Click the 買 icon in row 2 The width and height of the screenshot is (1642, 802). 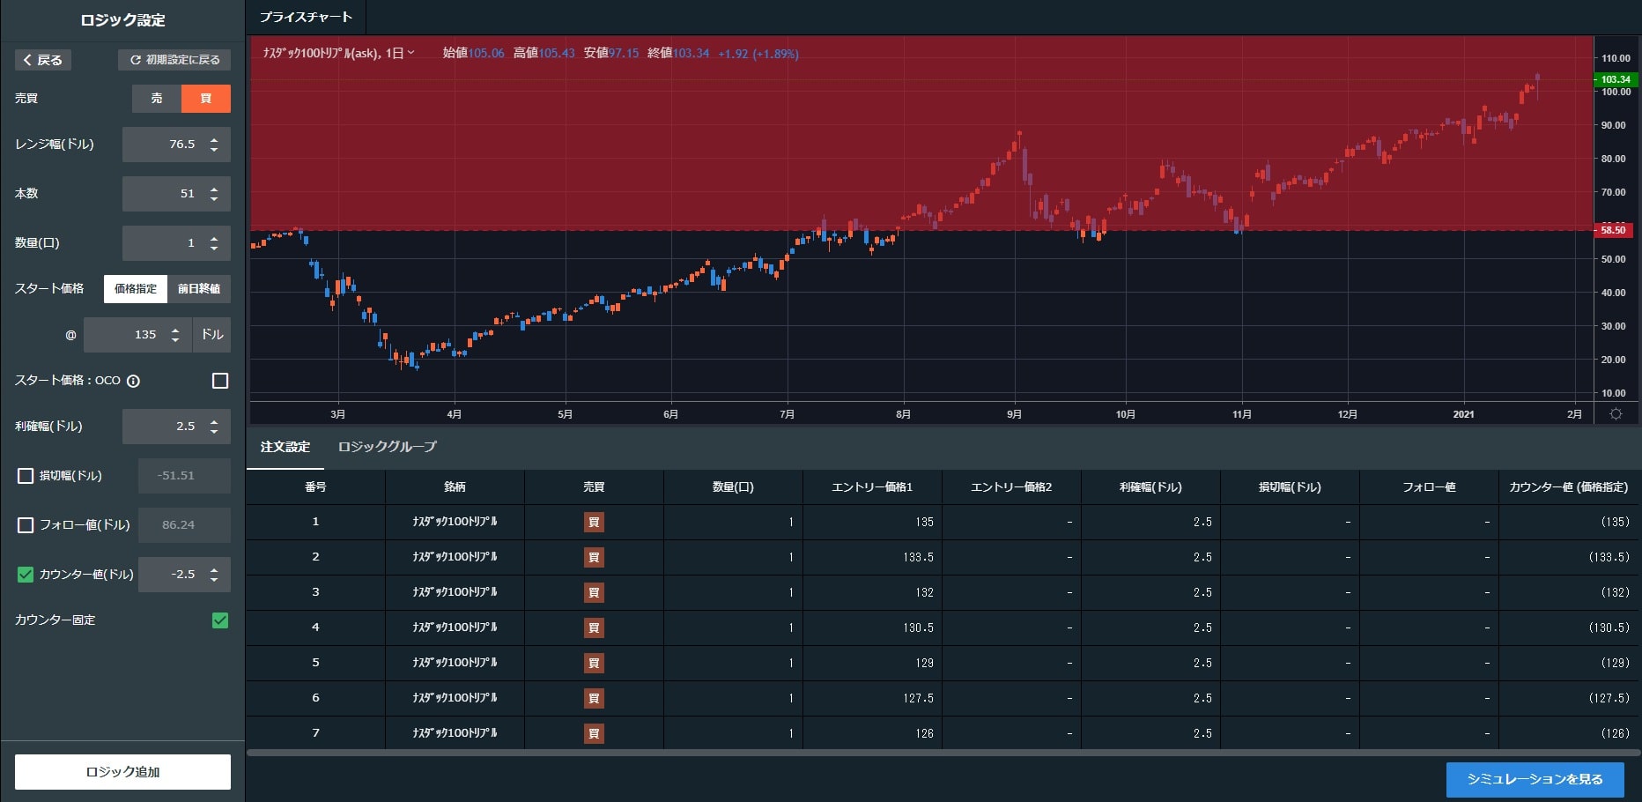click(594, 557)
